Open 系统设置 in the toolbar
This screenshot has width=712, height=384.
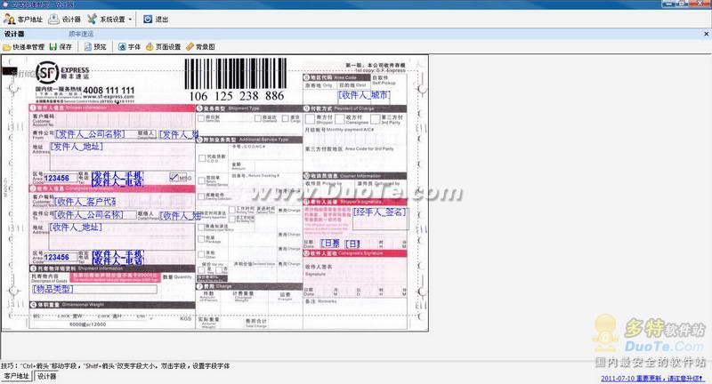coord(107,20)
